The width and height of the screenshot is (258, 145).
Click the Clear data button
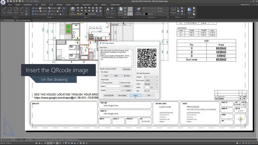click(127, 69)
